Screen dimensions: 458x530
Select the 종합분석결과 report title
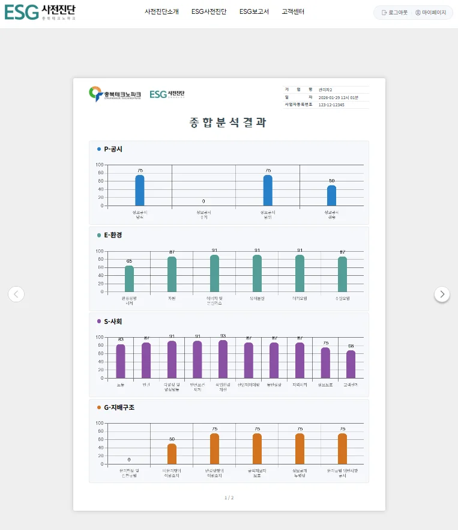228,122
